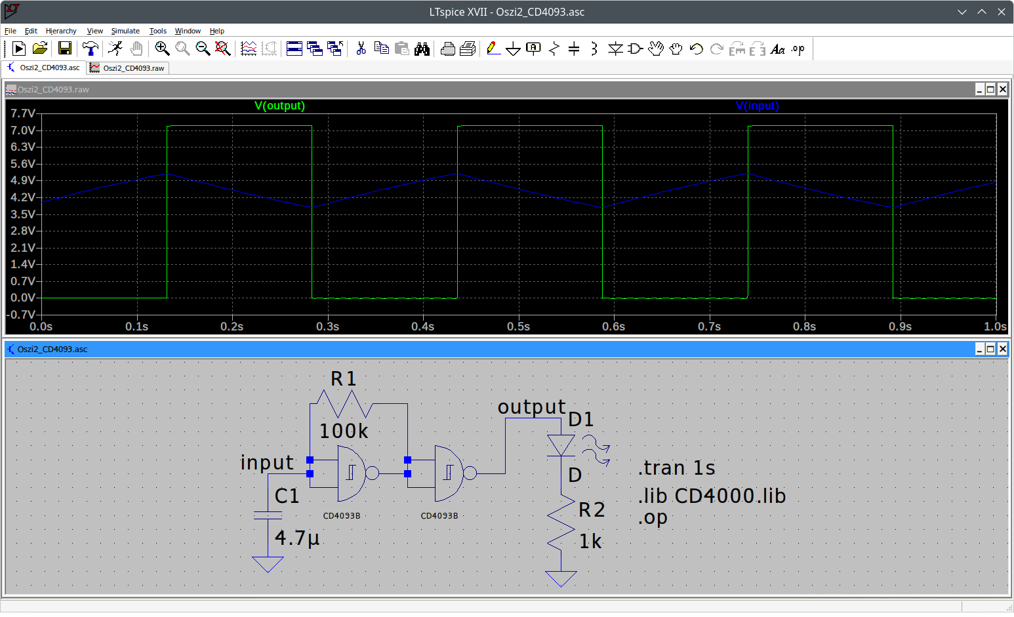
Task: Click the Undo arrow icon
Action: [x=696, y=49]
